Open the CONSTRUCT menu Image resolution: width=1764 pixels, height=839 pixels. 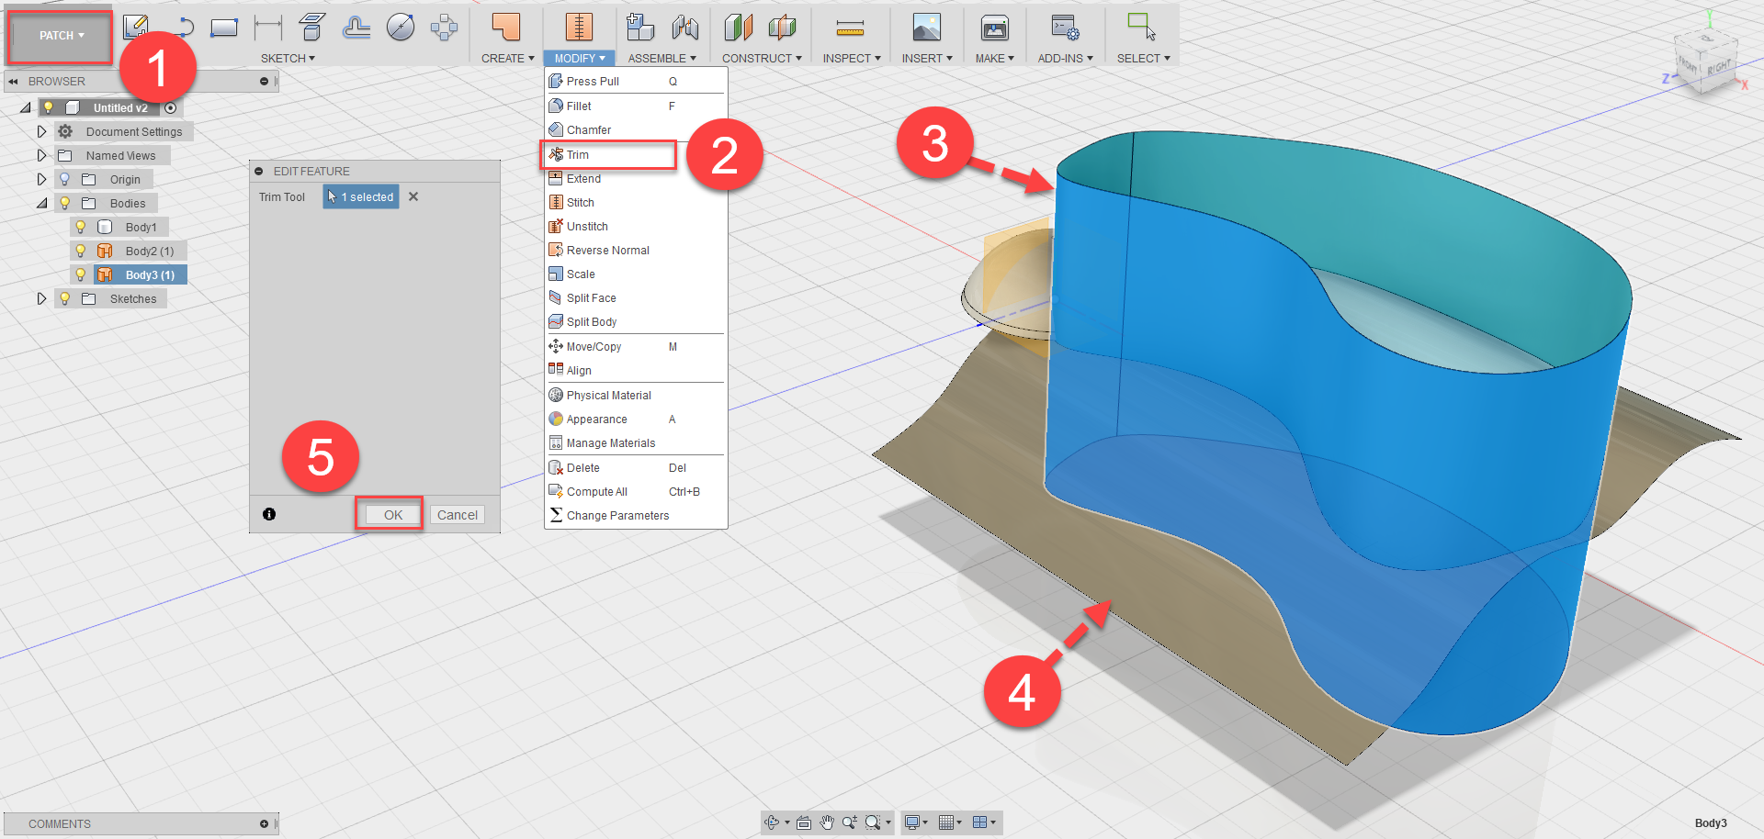click(x=761, y=58)
